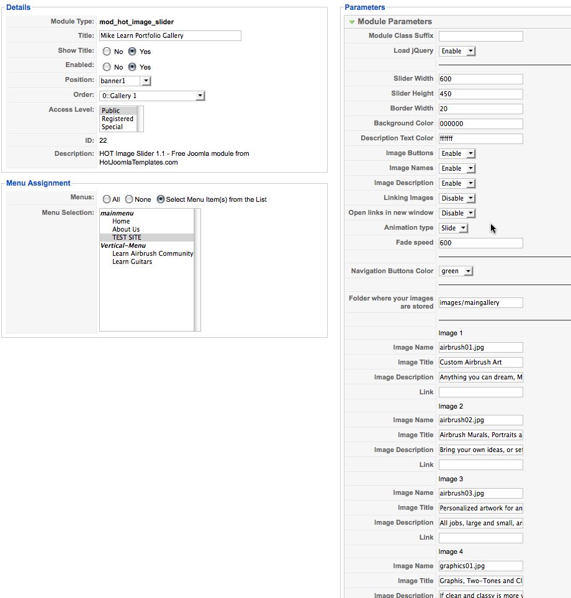Choose None for Menus assignment
This screenshot has height=598, width=571.
tap(129, 199)
